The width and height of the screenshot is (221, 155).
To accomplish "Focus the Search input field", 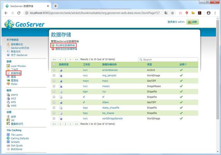I will [168, 60].
